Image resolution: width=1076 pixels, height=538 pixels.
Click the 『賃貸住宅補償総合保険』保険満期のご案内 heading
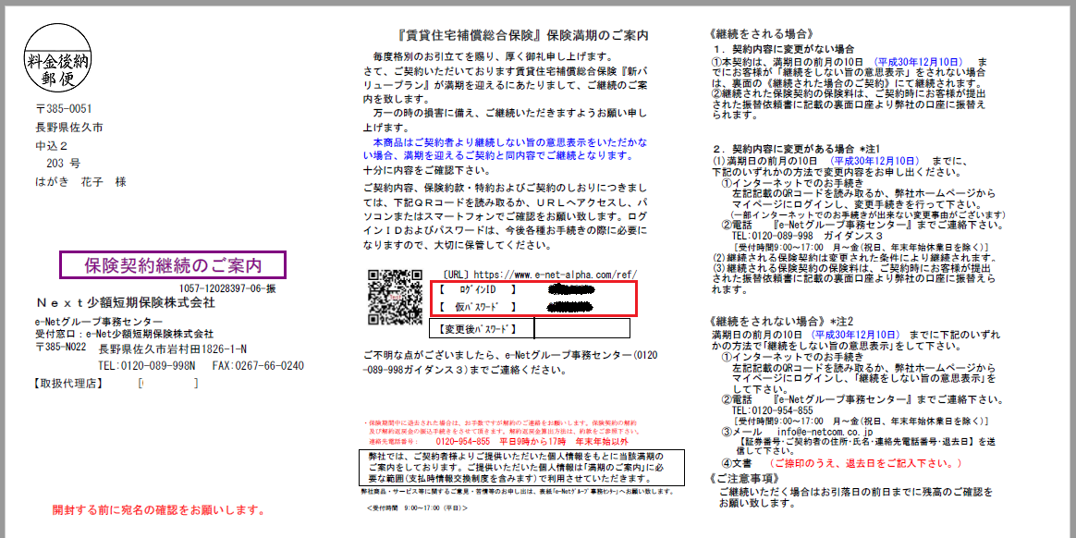tap(521, 35)
